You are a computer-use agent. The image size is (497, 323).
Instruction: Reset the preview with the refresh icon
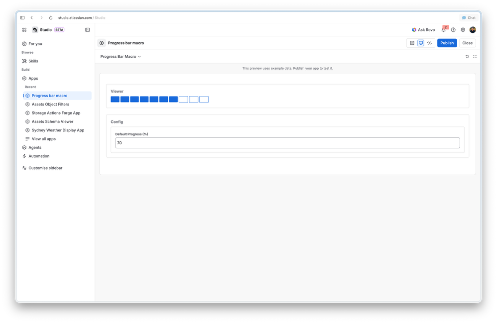pyautogui.click(x=467, y=57)
